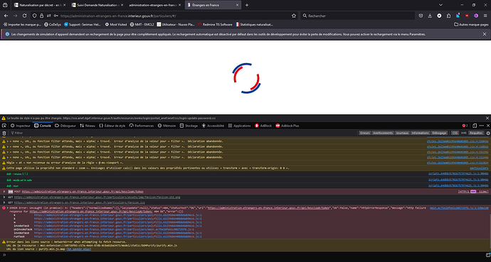Toggle Avertissements filter in console
Image resolution: width=491 pixels, height=262 pixels.
point(382,133)
